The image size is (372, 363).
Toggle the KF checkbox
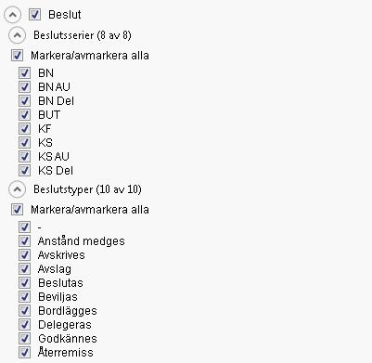click(x=24, y=129)
